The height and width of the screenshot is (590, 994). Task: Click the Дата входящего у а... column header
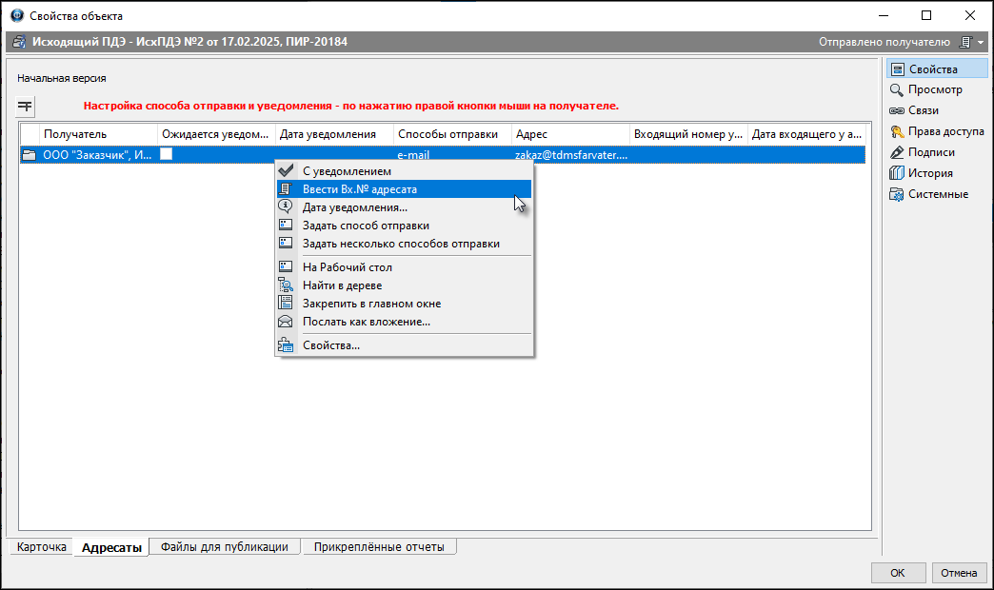tap(805, 134)
